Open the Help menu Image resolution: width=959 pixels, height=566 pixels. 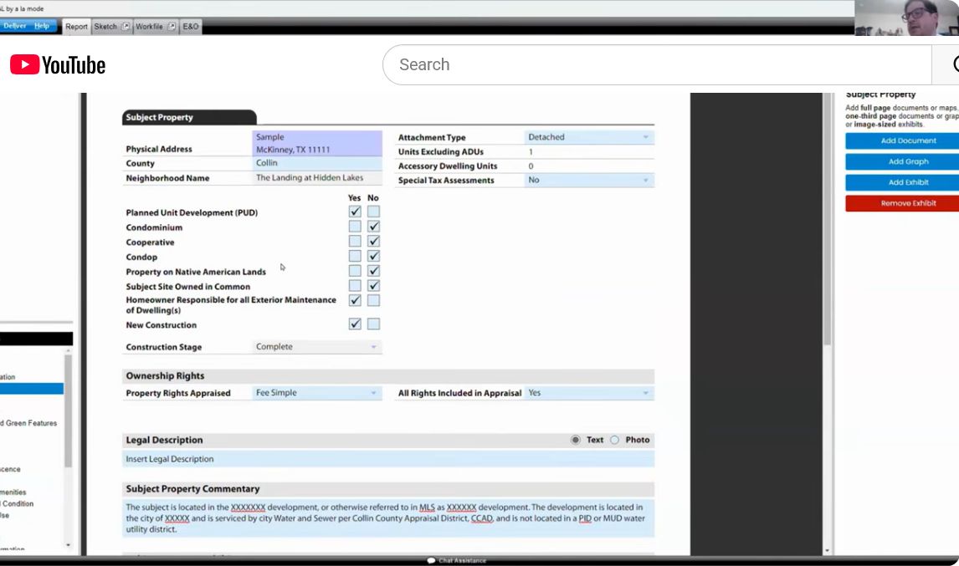coord(42,26)
